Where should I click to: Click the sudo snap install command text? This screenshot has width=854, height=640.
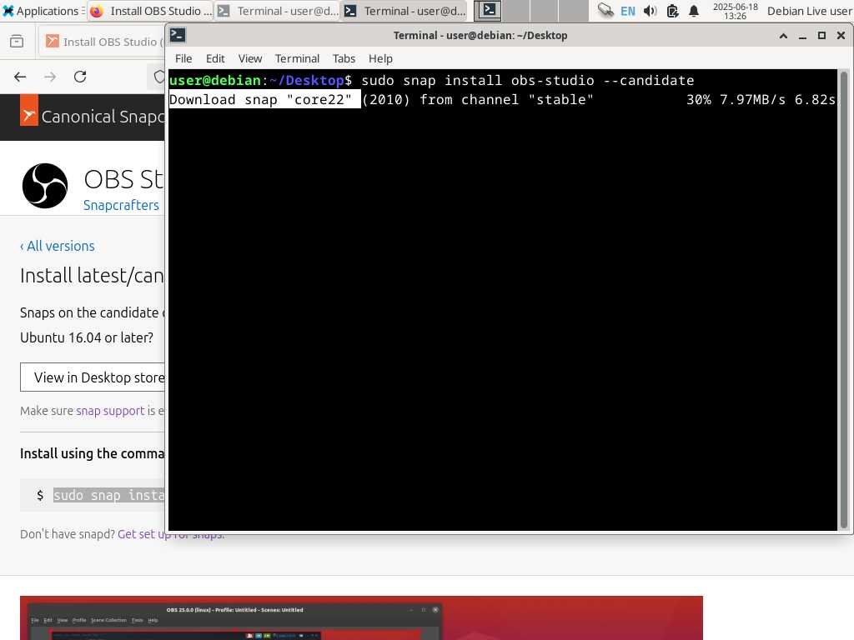108,495
